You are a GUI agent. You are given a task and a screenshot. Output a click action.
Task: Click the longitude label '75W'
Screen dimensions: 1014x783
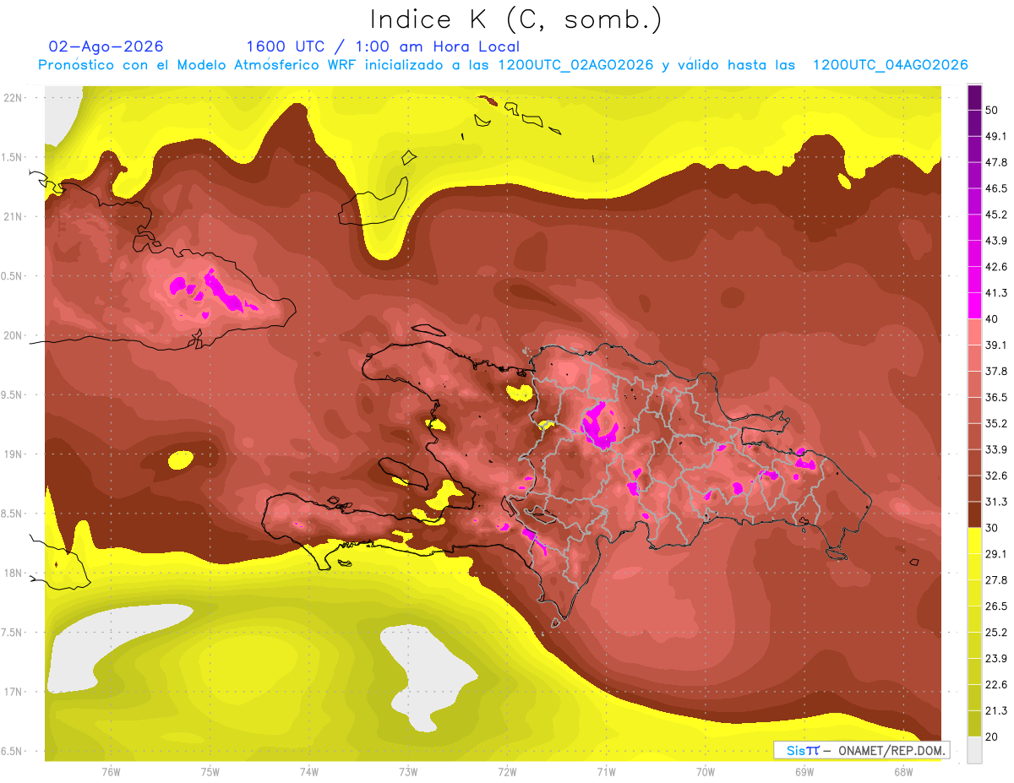(x=210, y=772)
